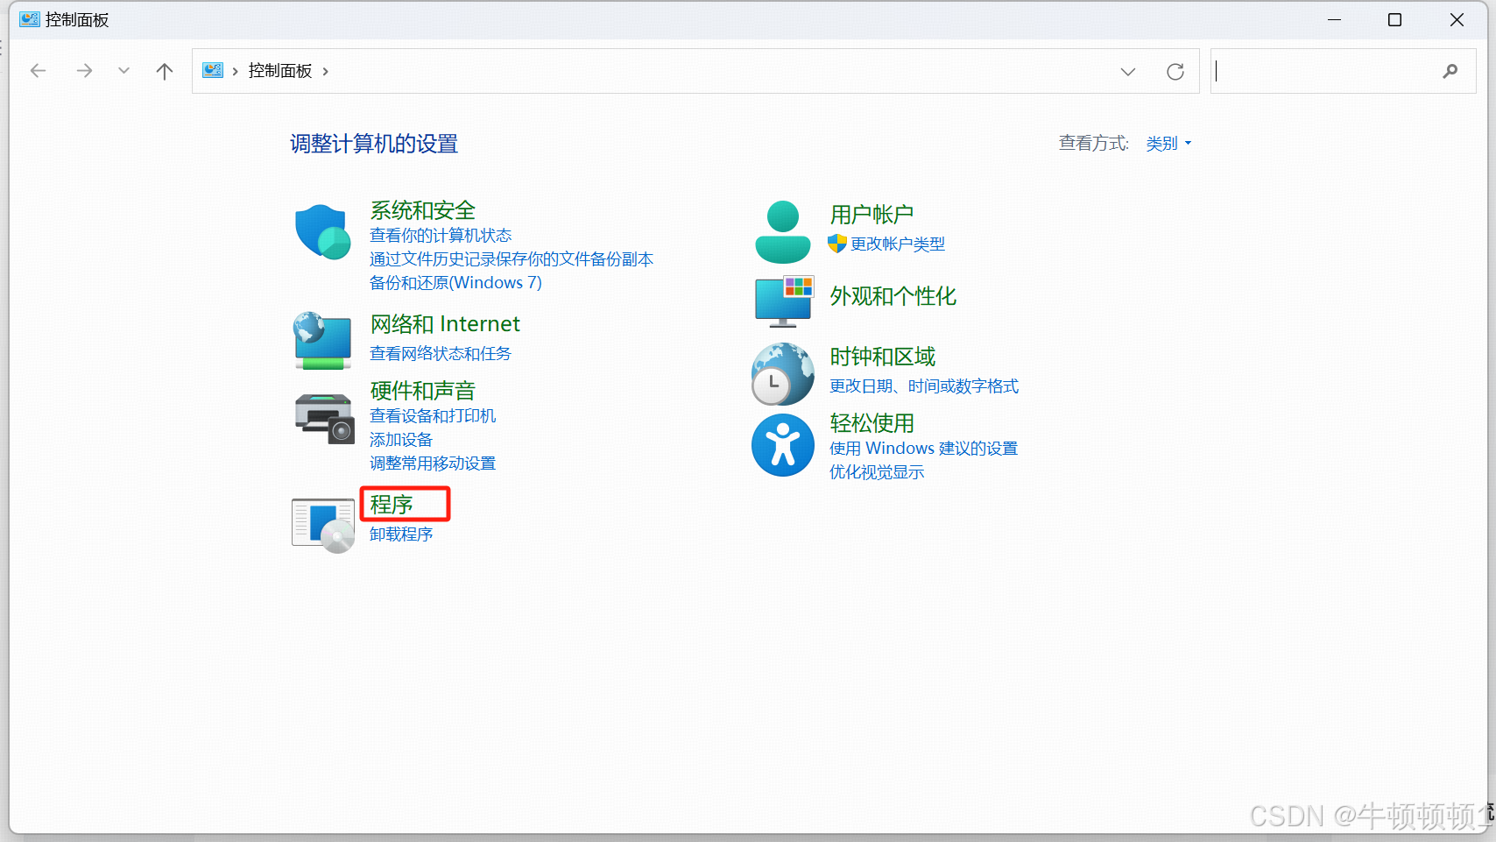Click the 优化视觉显示 link
This screenshot has width=1496, height=842.
(877, 472)
